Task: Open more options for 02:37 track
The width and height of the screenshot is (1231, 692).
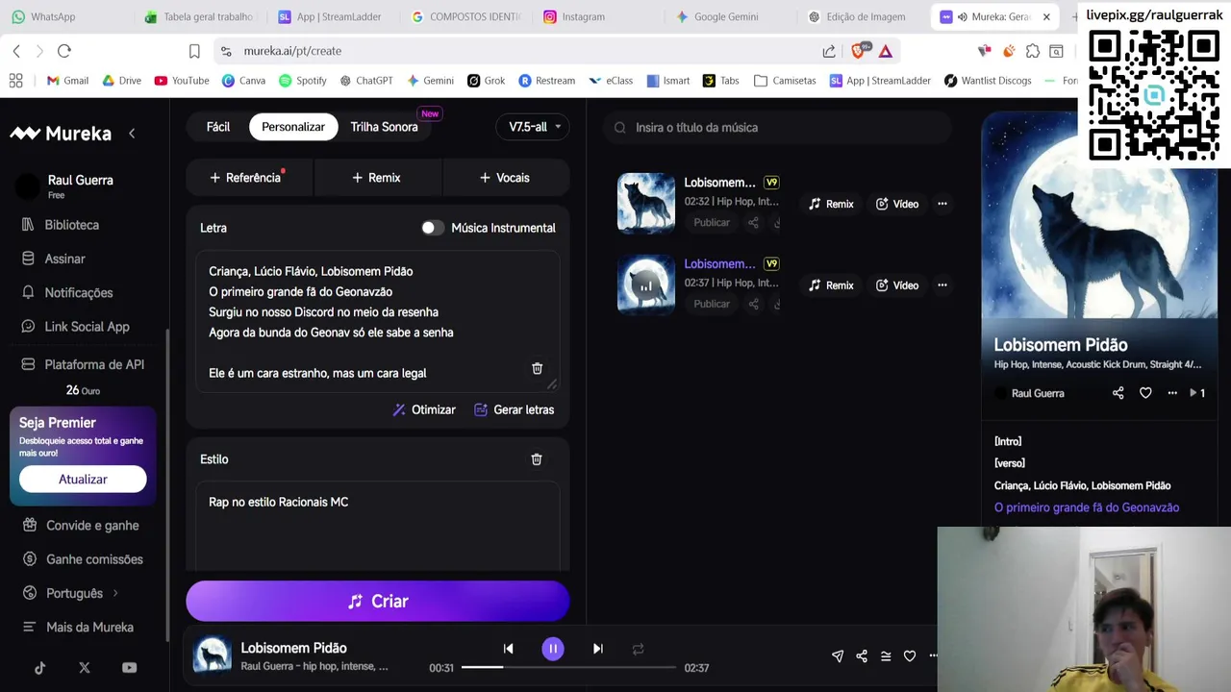Action: [942, 285]
